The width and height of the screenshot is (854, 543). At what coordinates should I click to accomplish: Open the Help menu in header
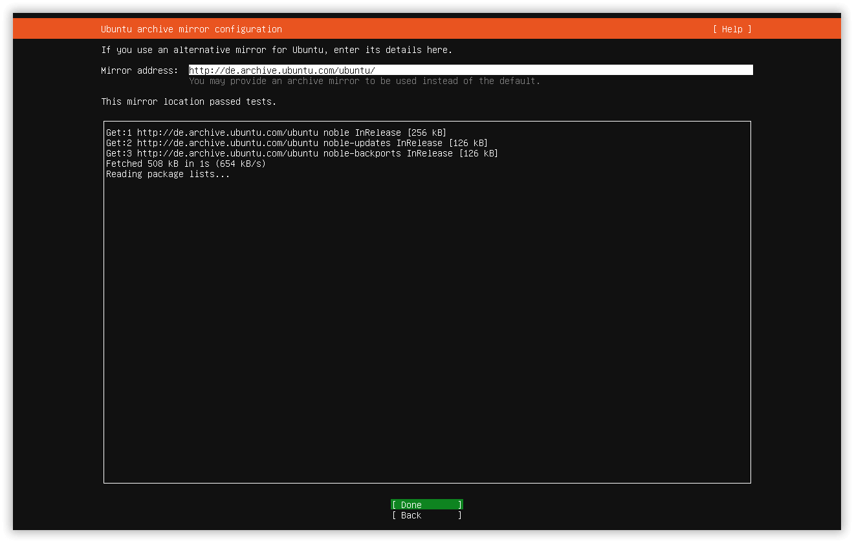pyautogui.click(x=732, y=29)
